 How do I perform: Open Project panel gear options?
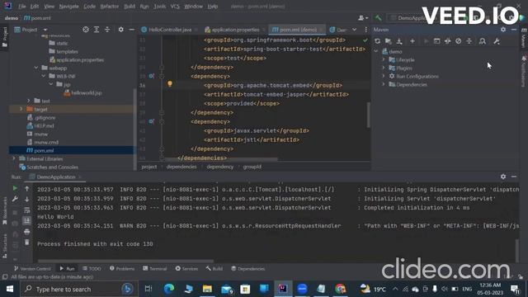[x=121, y=30]
